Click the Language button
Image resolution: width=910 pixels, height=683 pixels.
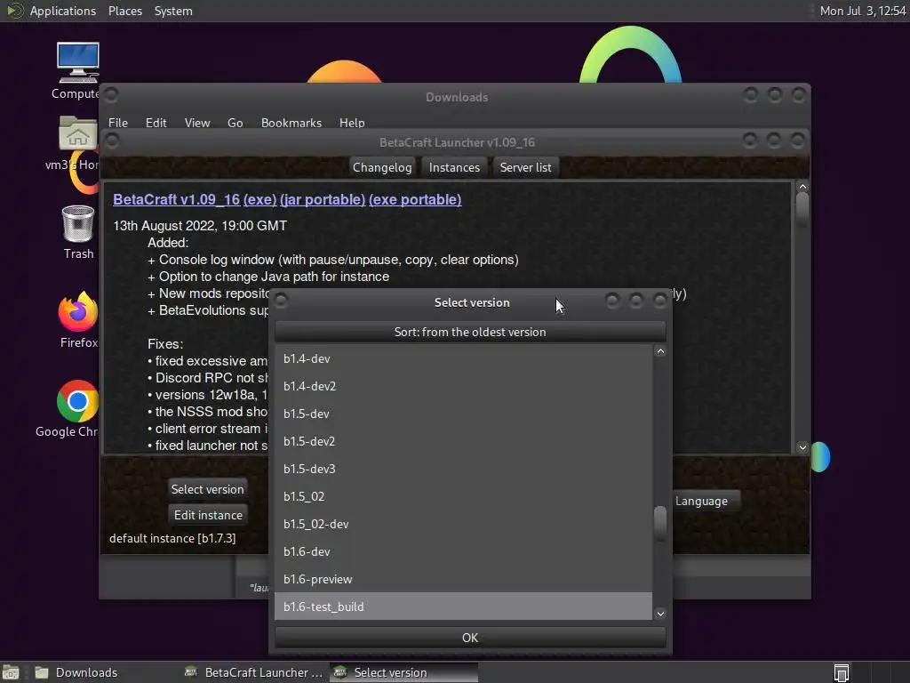pos(702,501)
